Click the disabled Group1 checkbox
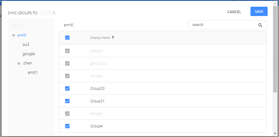This screenshot has height=137, width=279. 67,51
